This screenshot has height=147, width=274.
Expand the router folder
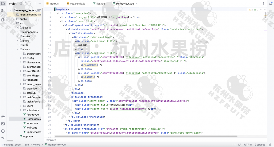(x=17, y=36)
